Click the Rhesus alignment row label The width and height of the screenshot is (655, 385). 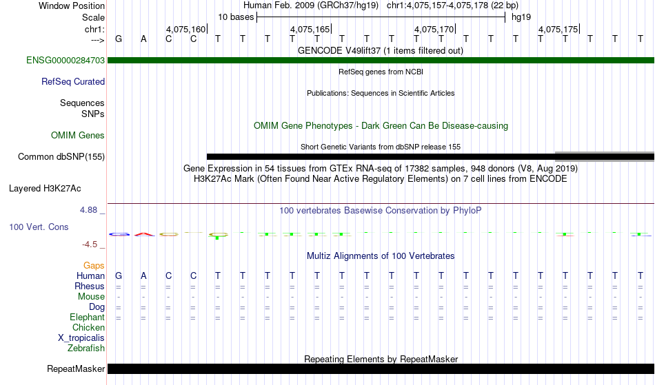click(90, 286)
